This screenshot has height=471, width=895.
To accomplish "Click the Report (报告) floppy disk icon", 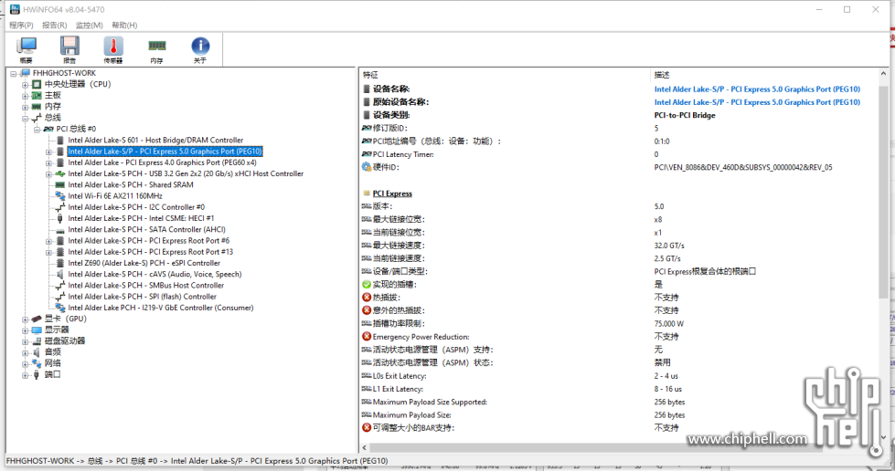I will point(69,49).
